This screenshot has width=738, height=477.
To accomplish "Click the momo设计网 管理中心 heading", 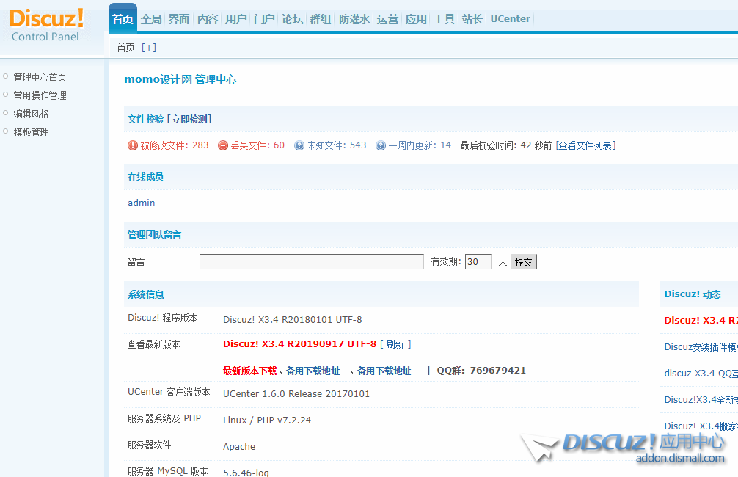I will pos(180,79).
